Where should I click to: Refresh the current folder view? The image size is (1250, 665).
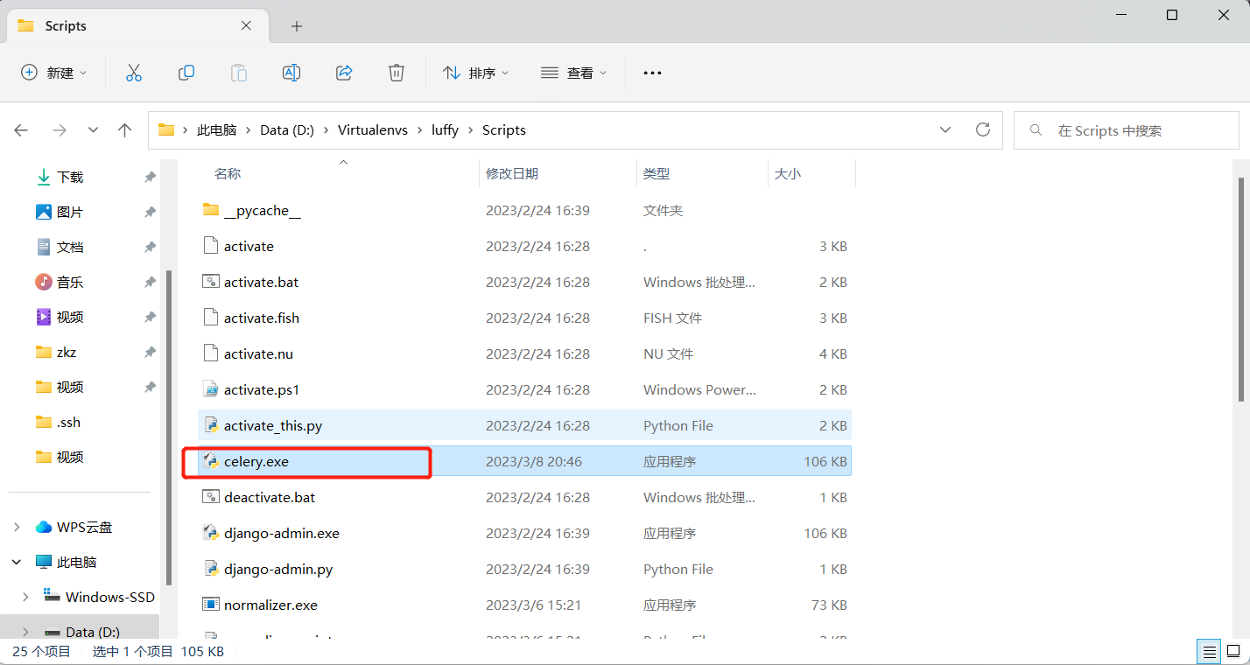[x=983, y=129]
